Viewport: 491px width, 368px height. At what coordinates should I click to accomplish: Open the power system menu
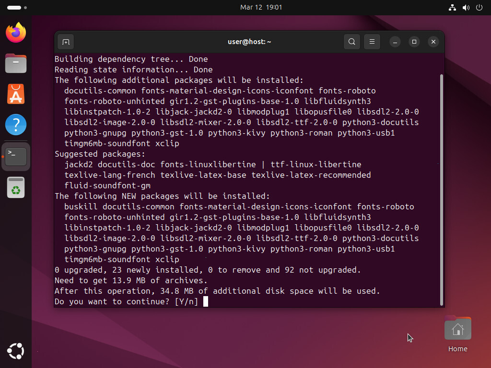tap(479, 7)
